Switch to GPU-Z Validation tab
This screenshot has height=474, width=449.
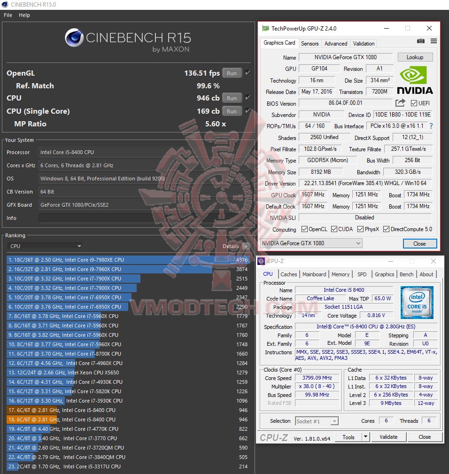(364, 44)
